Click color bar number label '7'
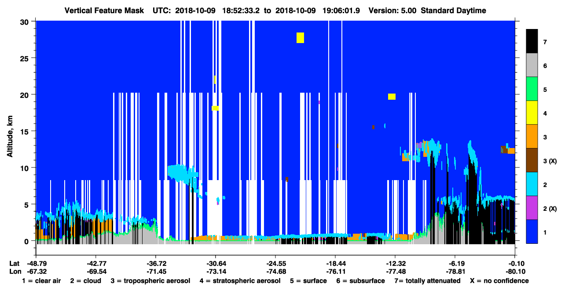Viewport: 572px width, 293px height. (545, 42)
